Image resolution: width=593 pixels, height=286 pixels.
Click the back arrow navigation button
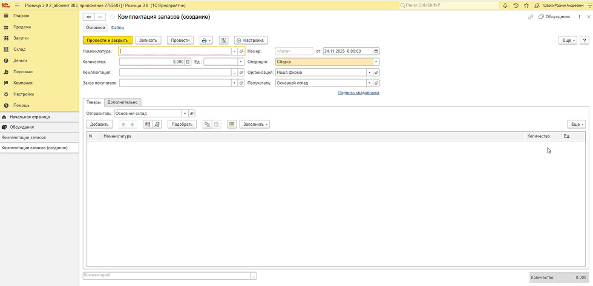coord(90,17)
